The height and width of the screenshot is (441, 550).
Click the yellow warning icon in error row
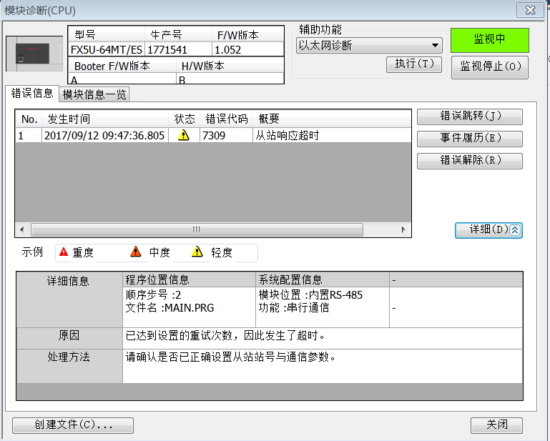(x=184, y=135)
